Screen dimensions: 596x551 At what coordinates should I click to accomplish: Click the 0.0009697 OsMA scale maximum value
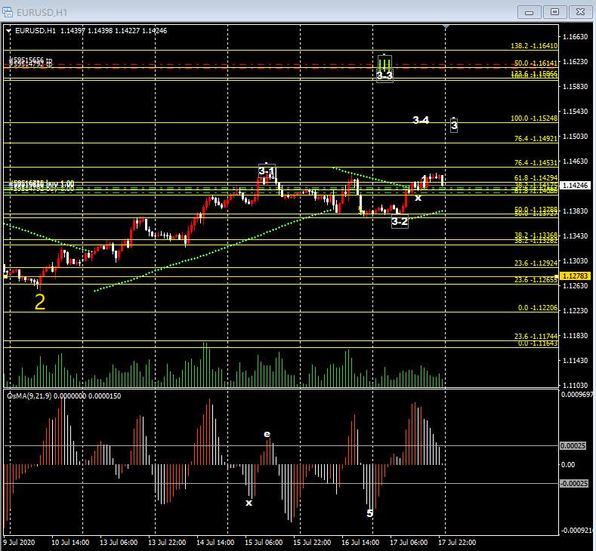[577, 395]
